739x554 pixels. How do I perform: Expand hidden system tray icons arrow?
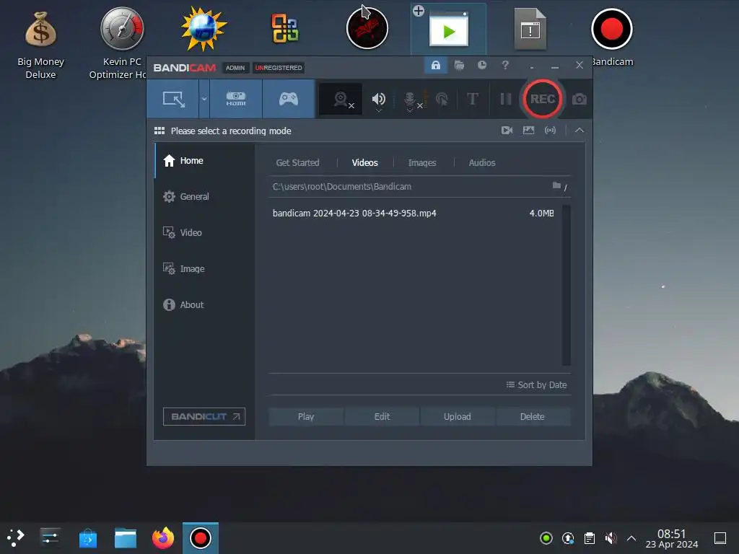click(x=631, y=538)
